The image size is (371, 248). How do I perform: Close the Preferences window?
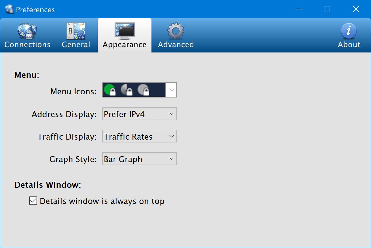point(356,9)
